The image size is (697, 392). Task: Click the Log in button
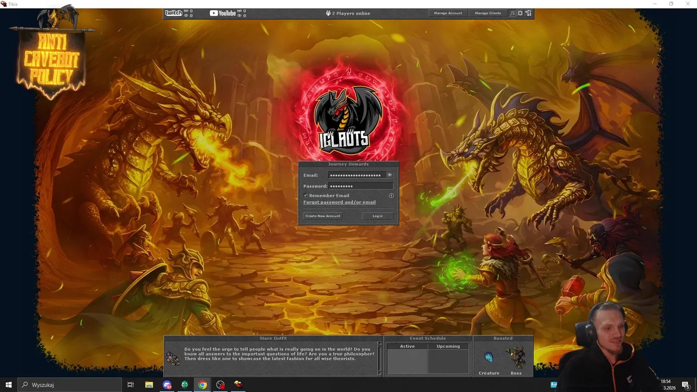(x=377, y=216)
